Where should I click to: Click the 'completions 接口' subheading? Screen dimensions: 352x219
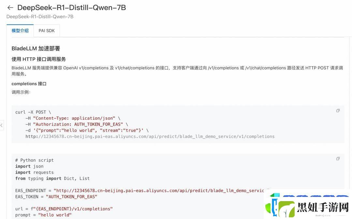[29, 84]
